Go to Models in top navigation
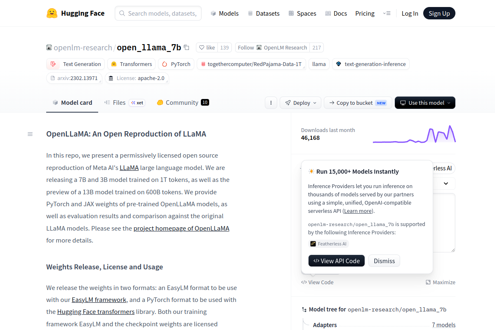495x330 pixels. pos(224,13)
